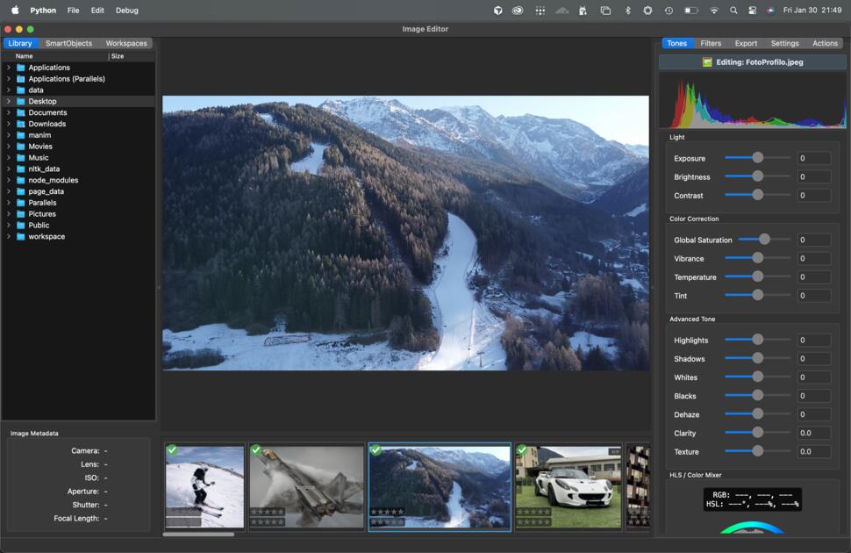Sort the library by the Name column header
851x553 pixels.
[24, 56]
